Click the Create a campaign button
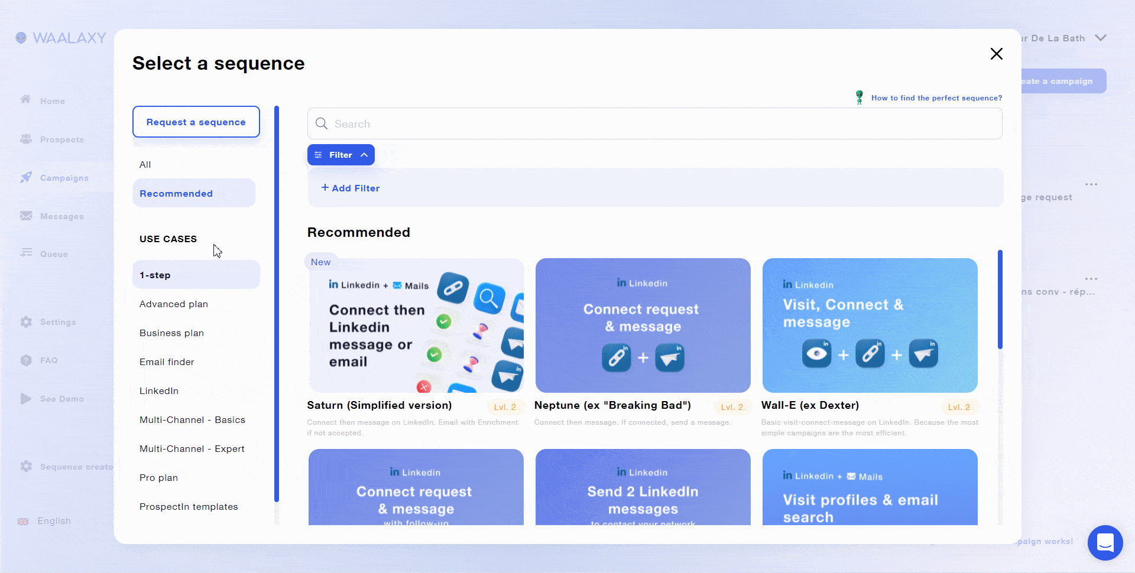Image resolution: width=1135 pixels, height=573 pixels. (x=1063, y=81)
